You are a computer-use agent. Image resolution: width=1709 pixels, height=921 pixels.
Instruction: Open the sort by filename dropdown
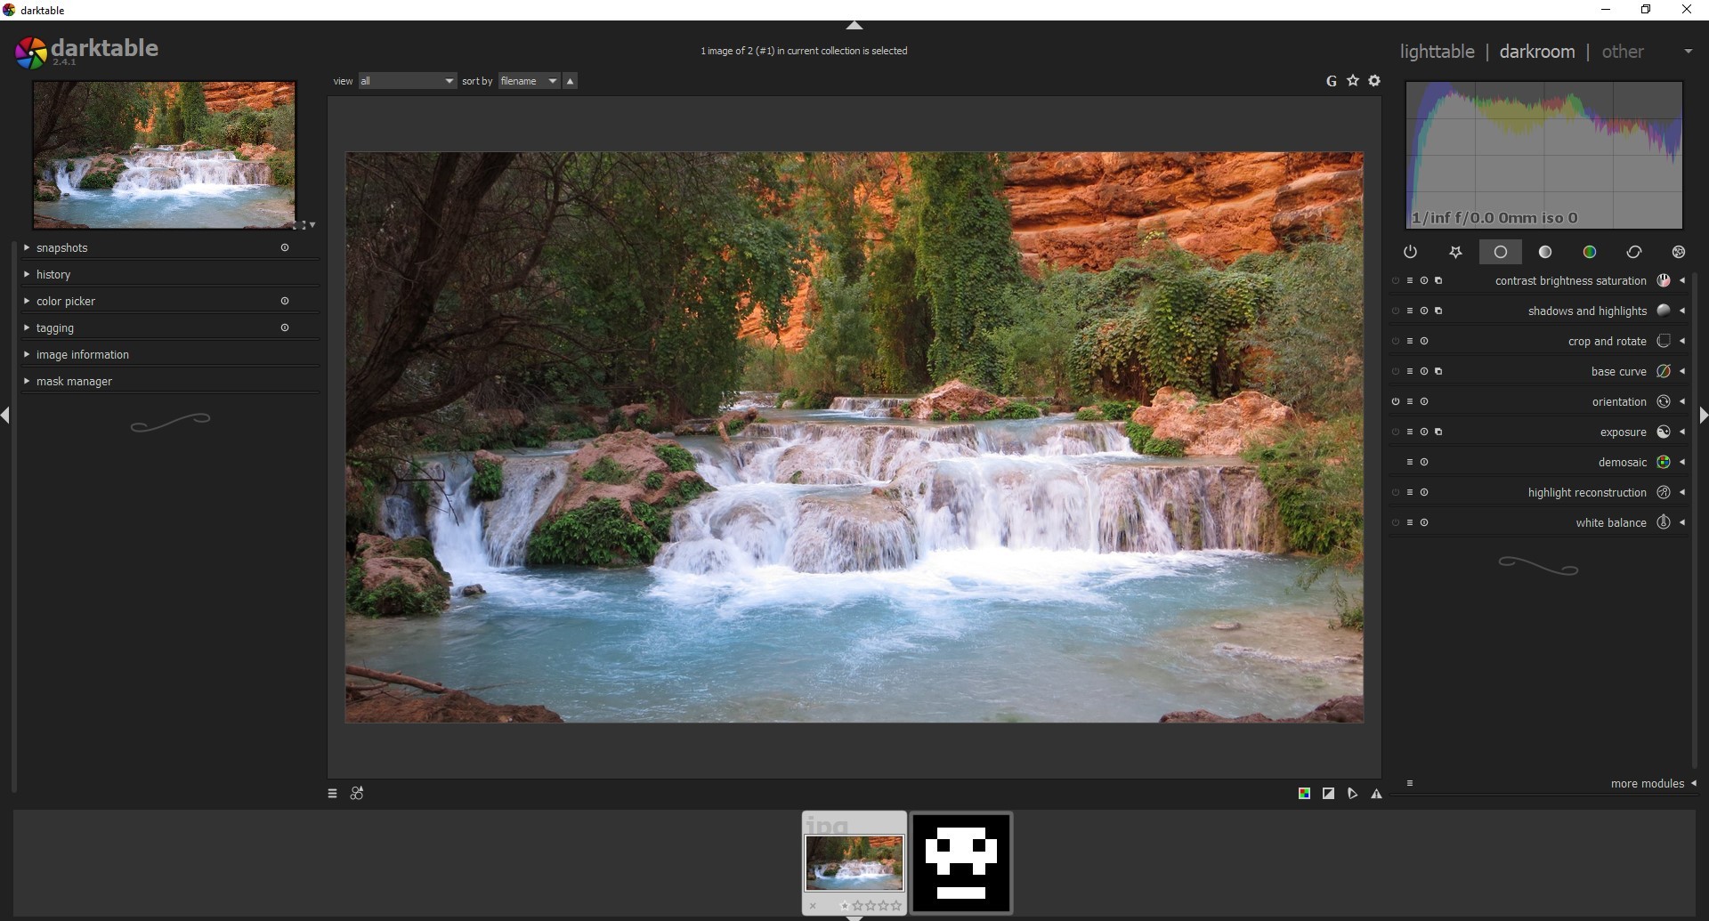tap(529, 81)
